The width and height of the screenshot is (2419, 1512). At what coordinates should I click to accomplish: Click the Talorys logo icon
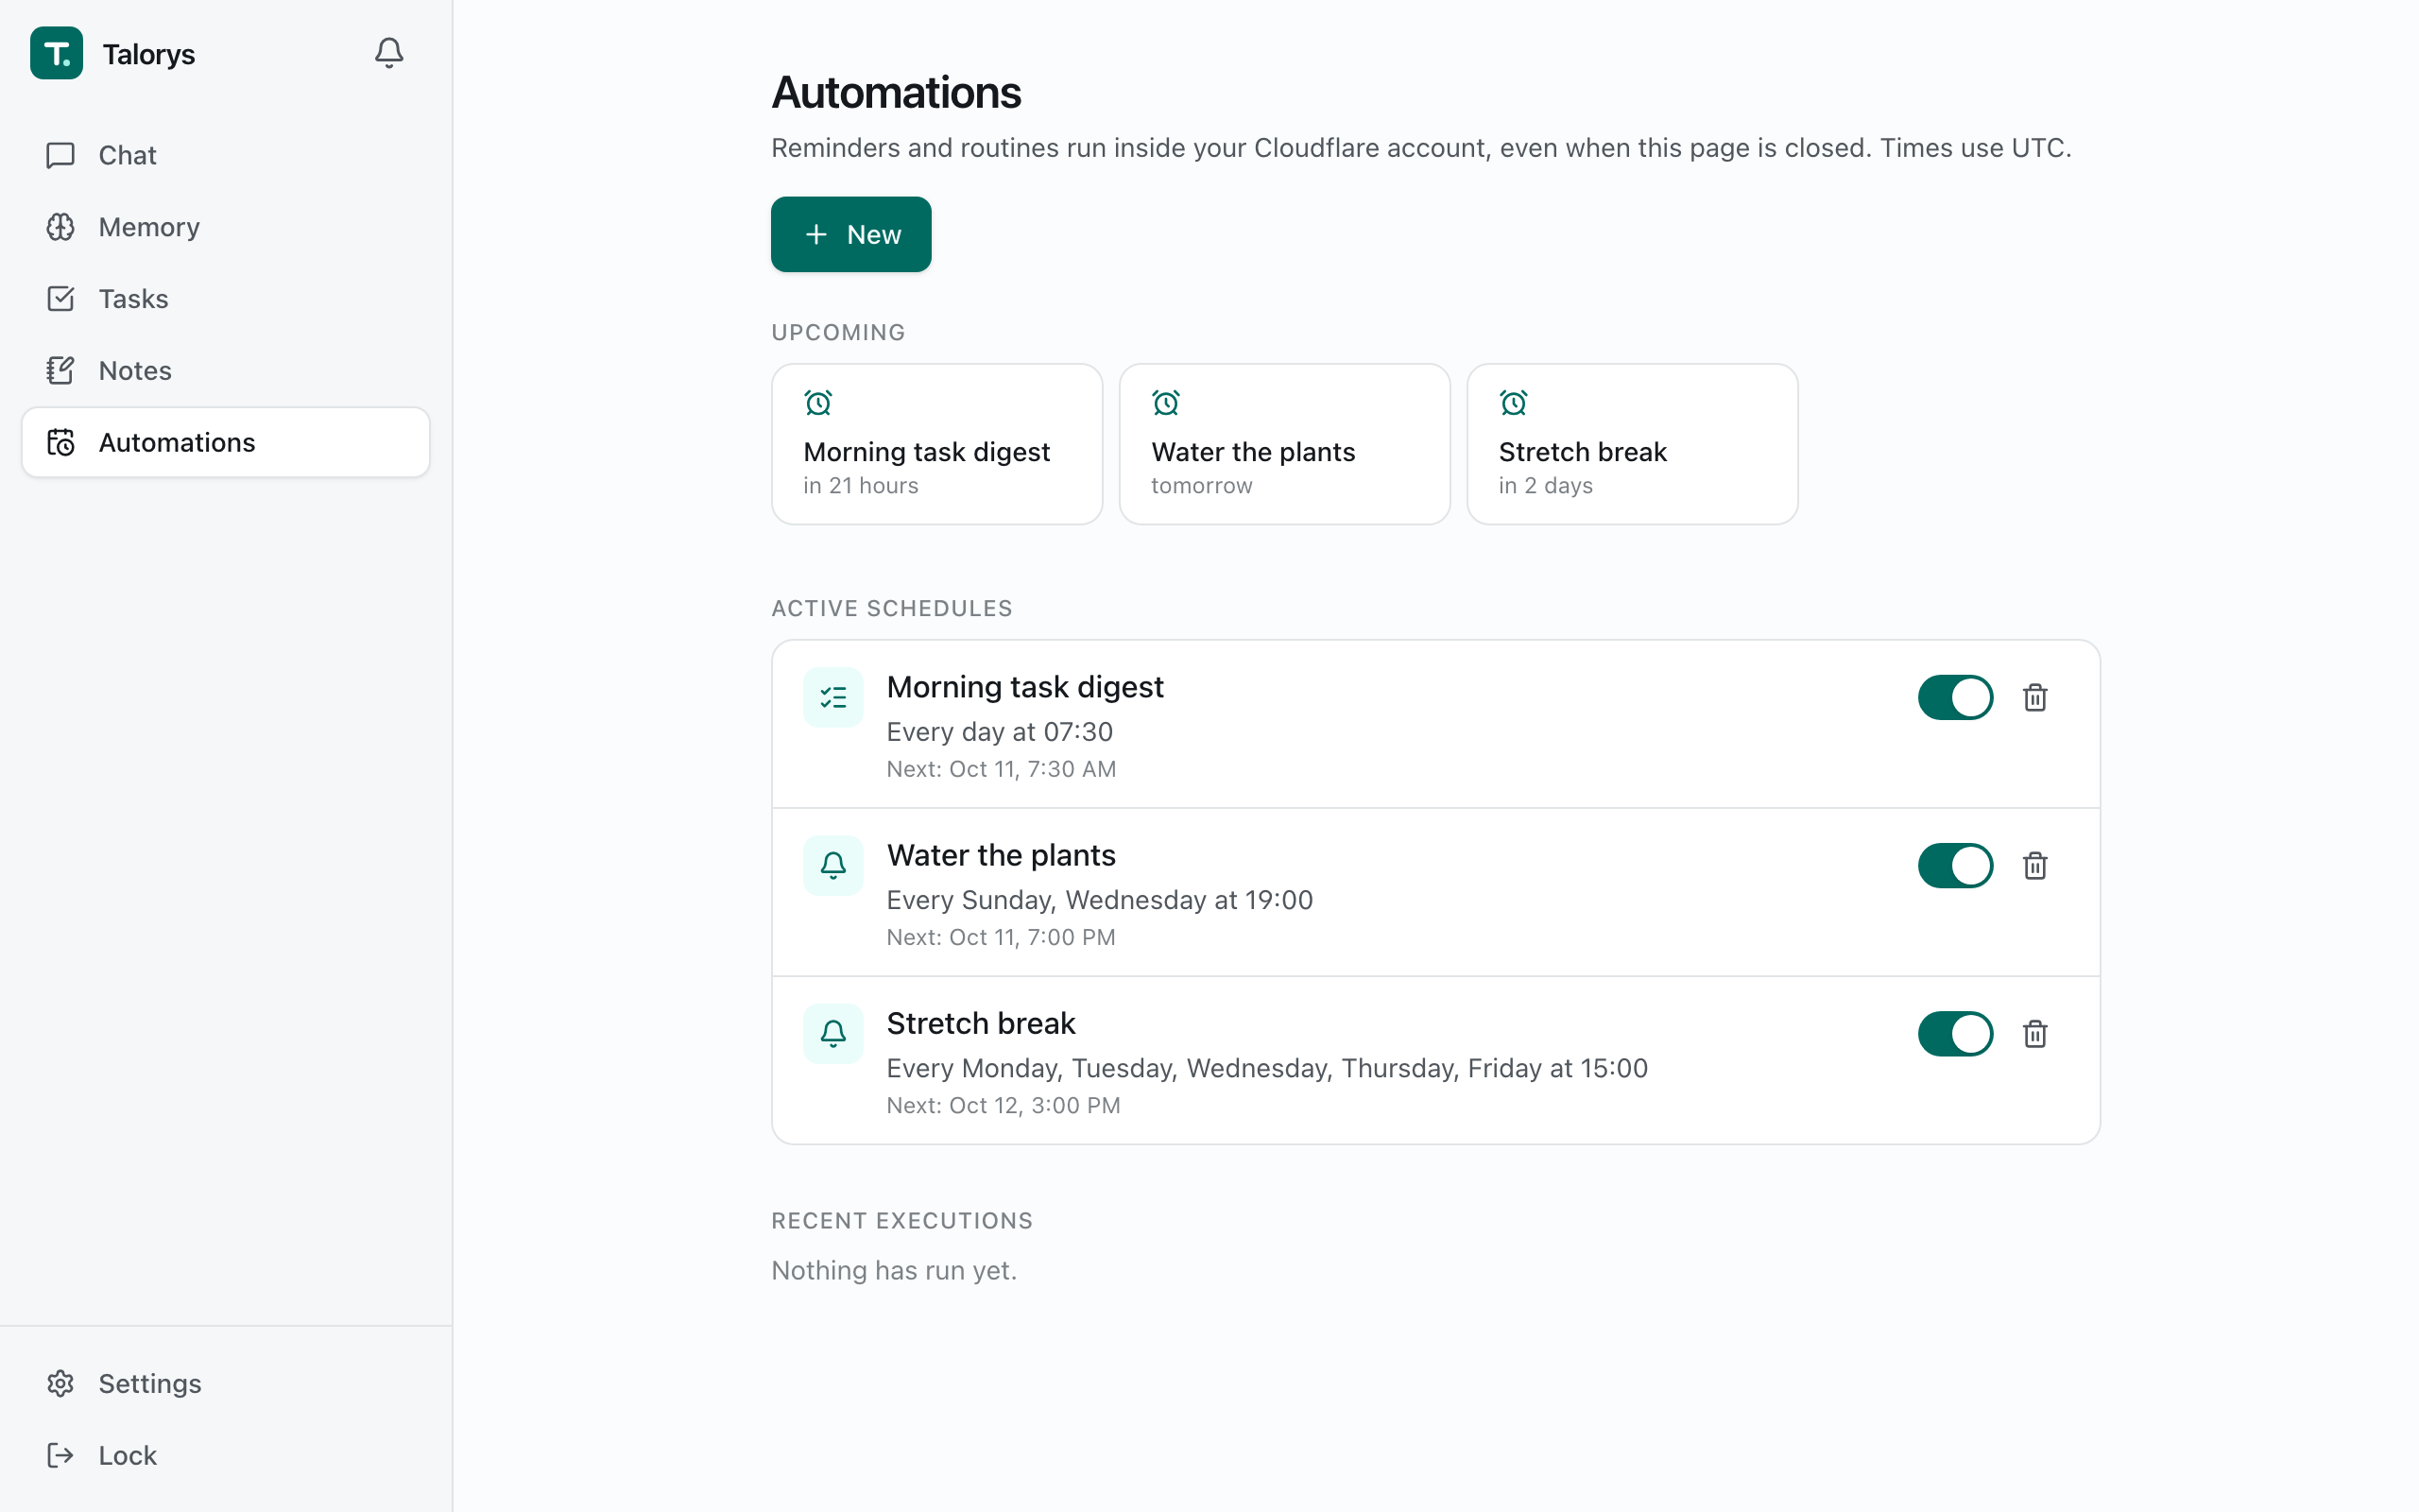[57, 53]
